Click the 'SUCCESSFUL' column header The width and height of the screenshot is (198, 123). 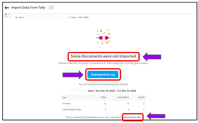[x=123, y=97]
